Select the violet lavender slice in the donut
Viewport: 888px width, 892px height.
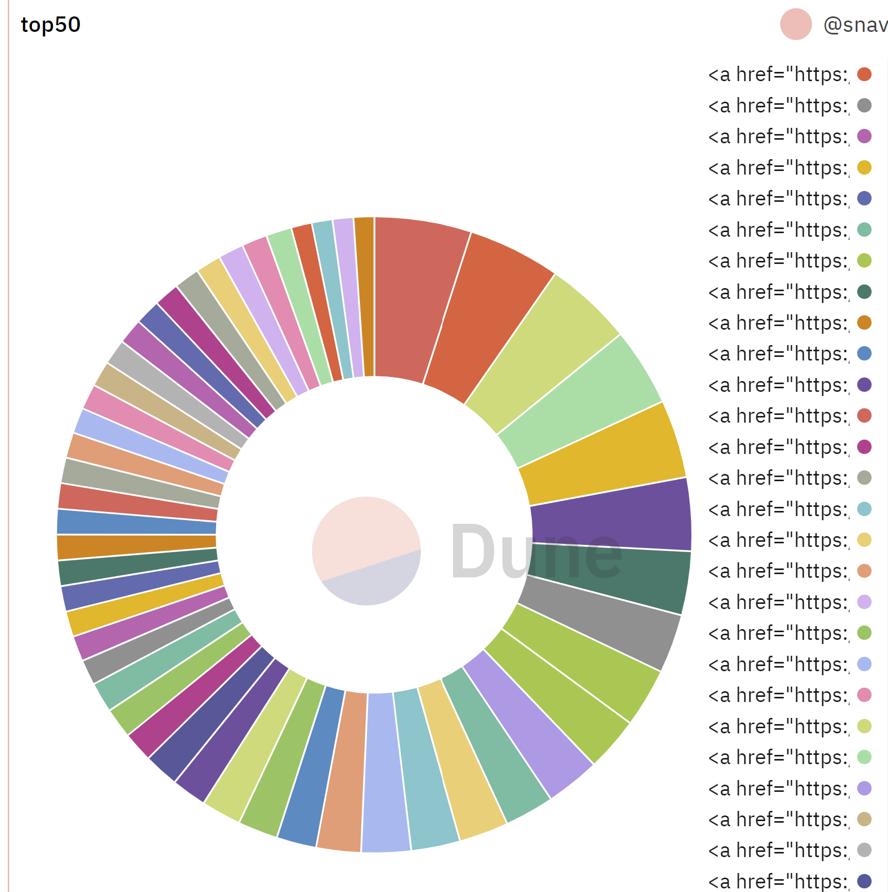point(530,724)
